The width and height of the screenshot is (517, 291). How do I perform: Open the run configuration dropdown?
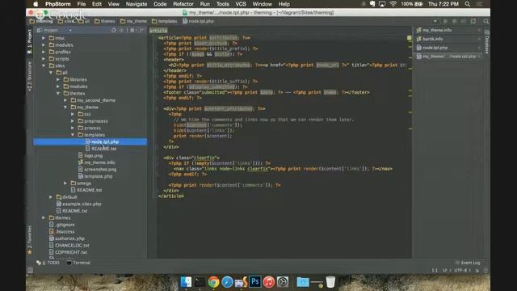click(x=435, y=21)
